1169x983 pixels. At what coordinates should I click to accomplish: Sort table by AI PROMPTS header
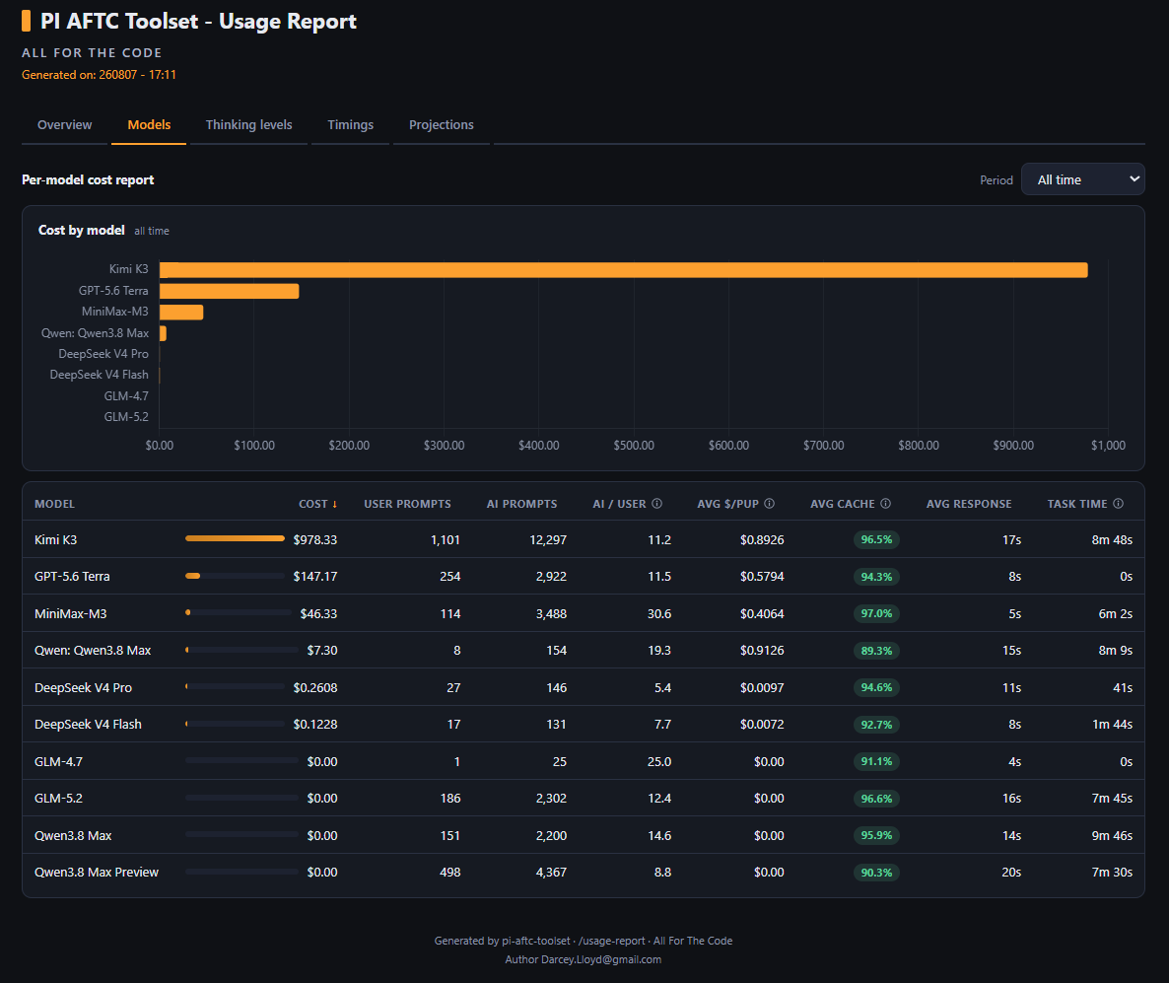(x=521, y=504)
